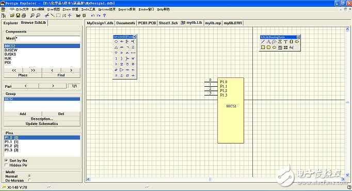Open the Tools menu
The width and height of the screenshot is (352, 191).
(88, 9)
